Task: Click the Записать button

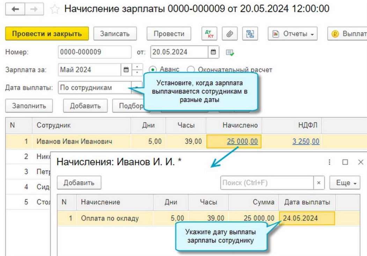Action: (115, 34)
